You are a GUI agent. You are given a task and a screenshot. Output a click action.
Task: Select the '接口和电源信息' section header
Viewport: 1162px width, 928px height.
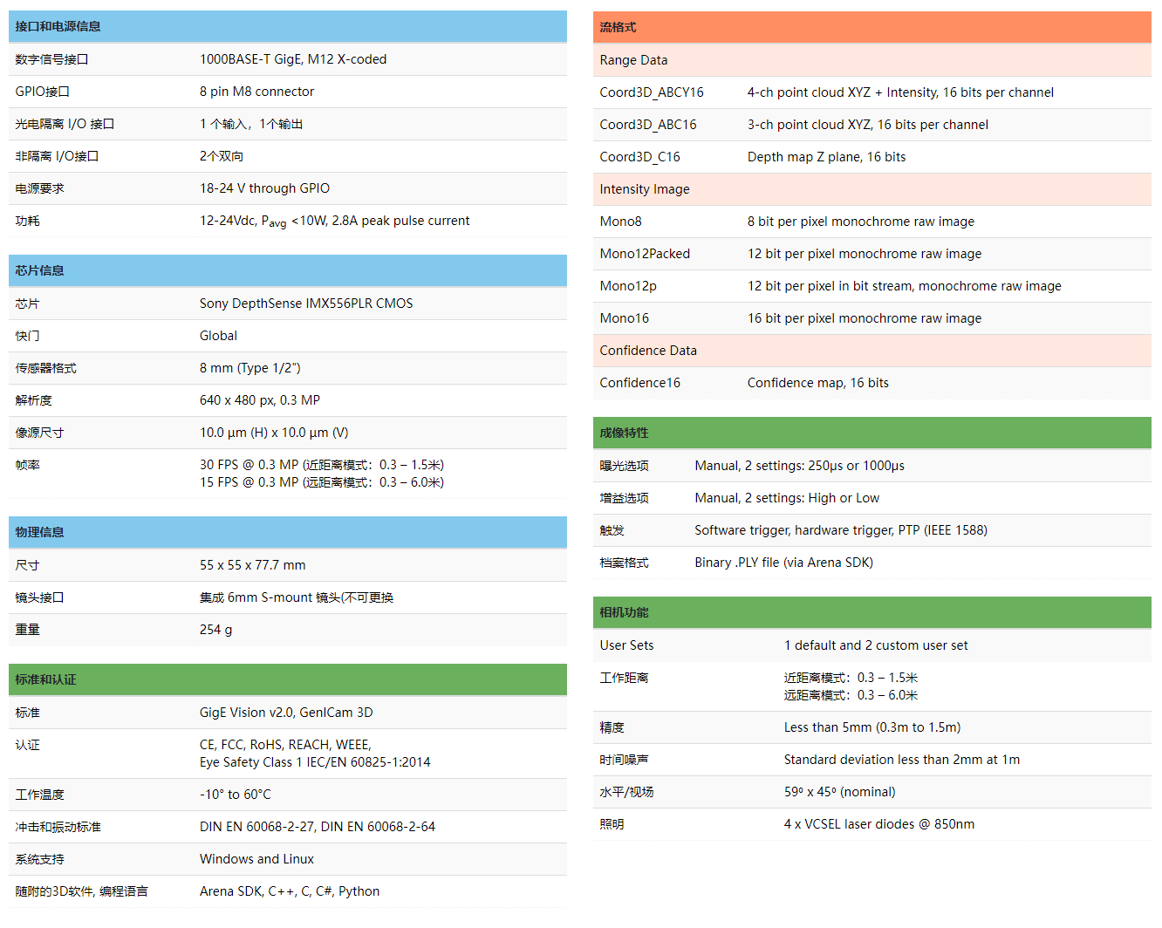[287, 26]
